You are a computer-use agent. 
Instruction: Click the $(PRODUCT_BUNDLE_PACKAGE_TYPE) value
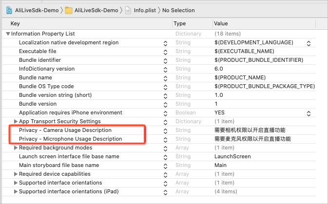click(265, 86)
